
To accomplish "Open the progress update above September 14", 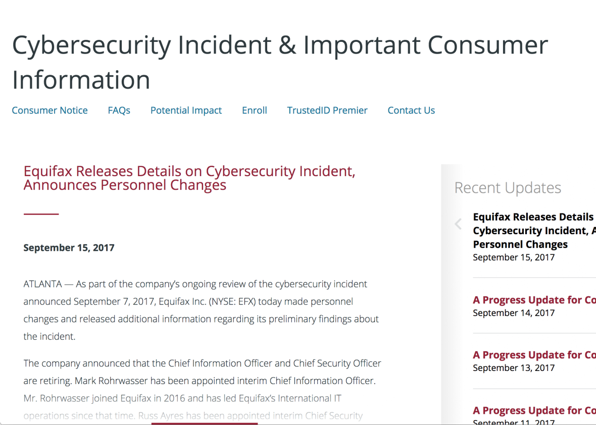I will pyautogui.click(x=534, y=300).
